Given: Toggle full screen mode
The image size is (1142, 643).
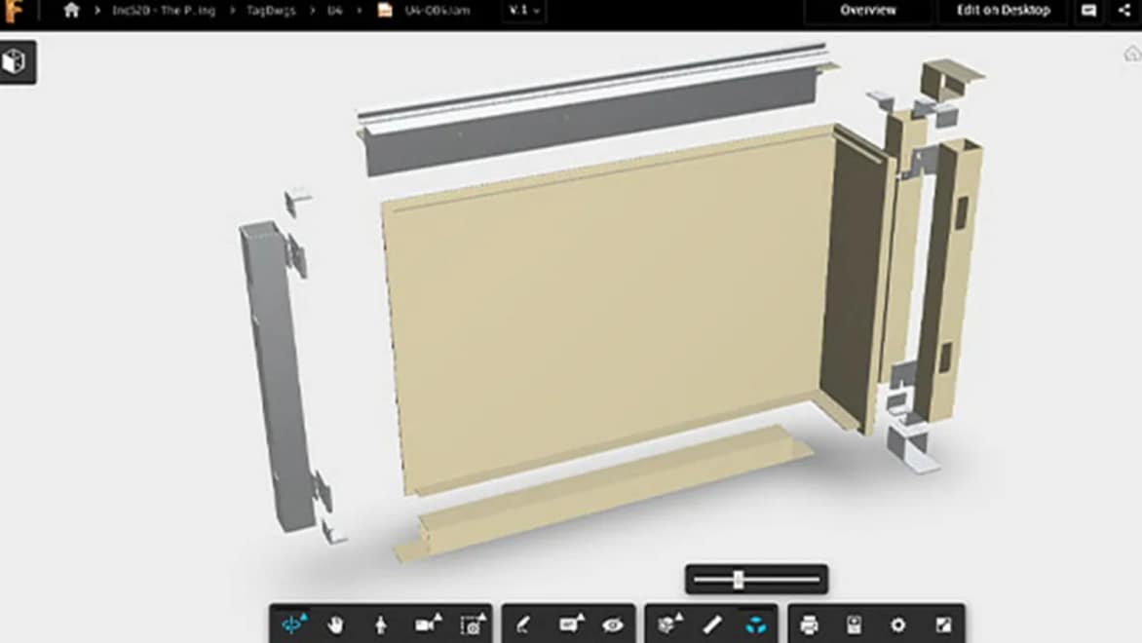Looking at the screenshot, I should 943,624.
